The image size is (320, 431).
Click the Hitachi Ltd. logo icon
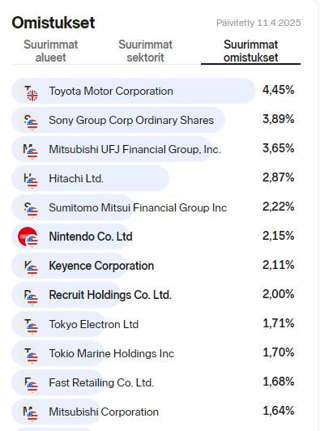click(30, 180)
